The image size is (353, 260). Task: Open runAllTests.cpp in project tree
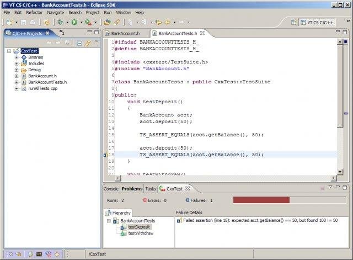tap(43, 88)
